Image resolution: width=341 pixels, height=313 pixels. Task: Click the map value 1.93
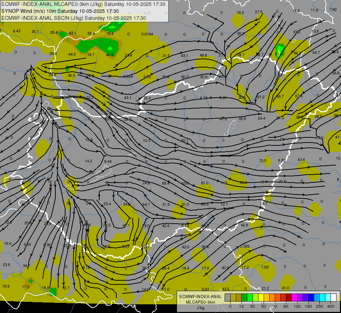[265, 267]
